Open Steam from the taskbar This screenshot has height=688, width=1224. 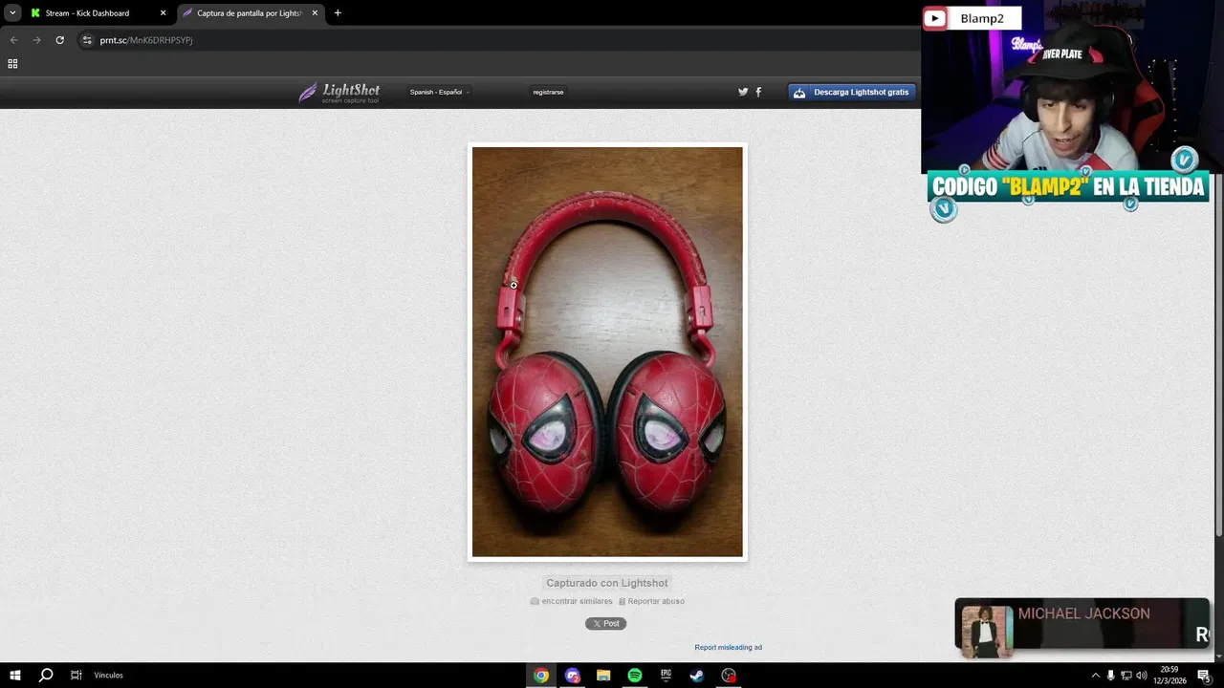pyautogui.click(x=697, y=676)
